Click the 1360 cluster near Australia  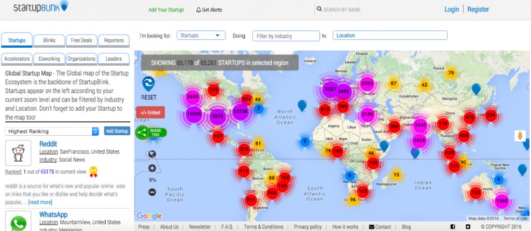tap(501, 201)
